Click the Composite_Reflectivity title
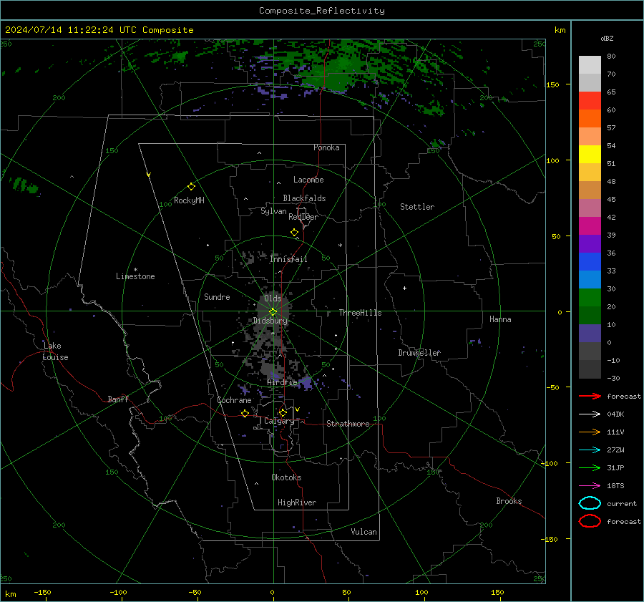Screen dimensions: 644x602 click(x=322, y=11)
